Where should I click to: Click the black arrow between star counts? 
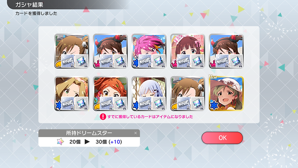click(x=87, y=142)
